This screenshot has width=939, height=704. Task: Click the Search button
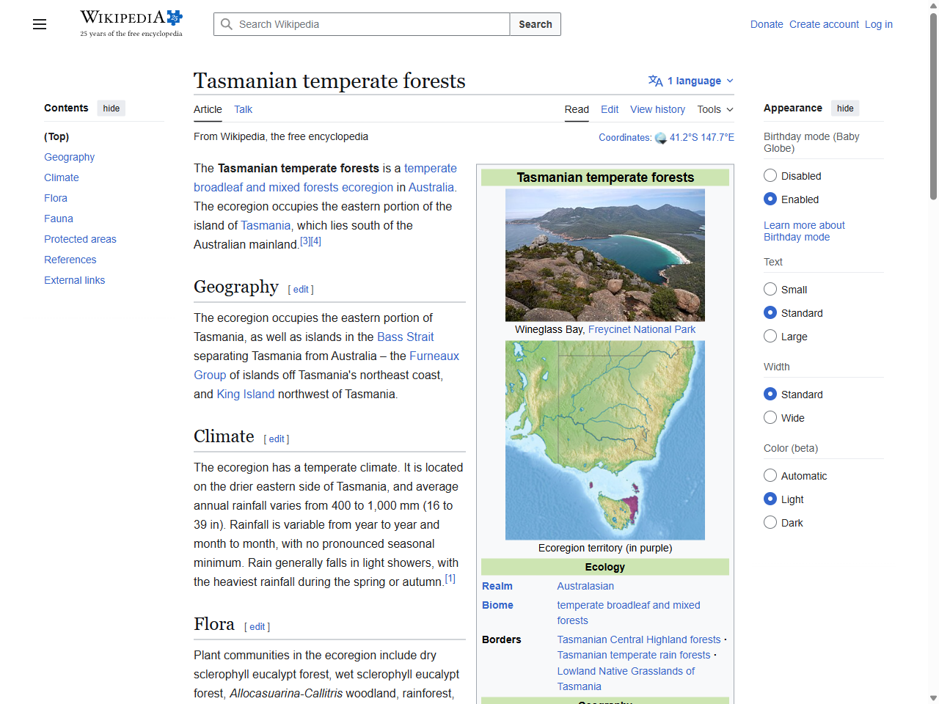pos(536,24)
